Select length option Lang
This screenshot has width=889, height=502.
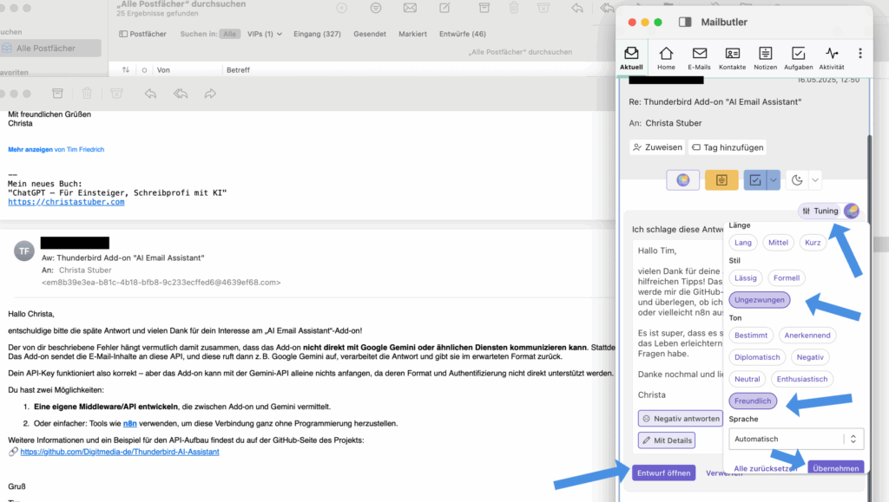click(743, 242)
